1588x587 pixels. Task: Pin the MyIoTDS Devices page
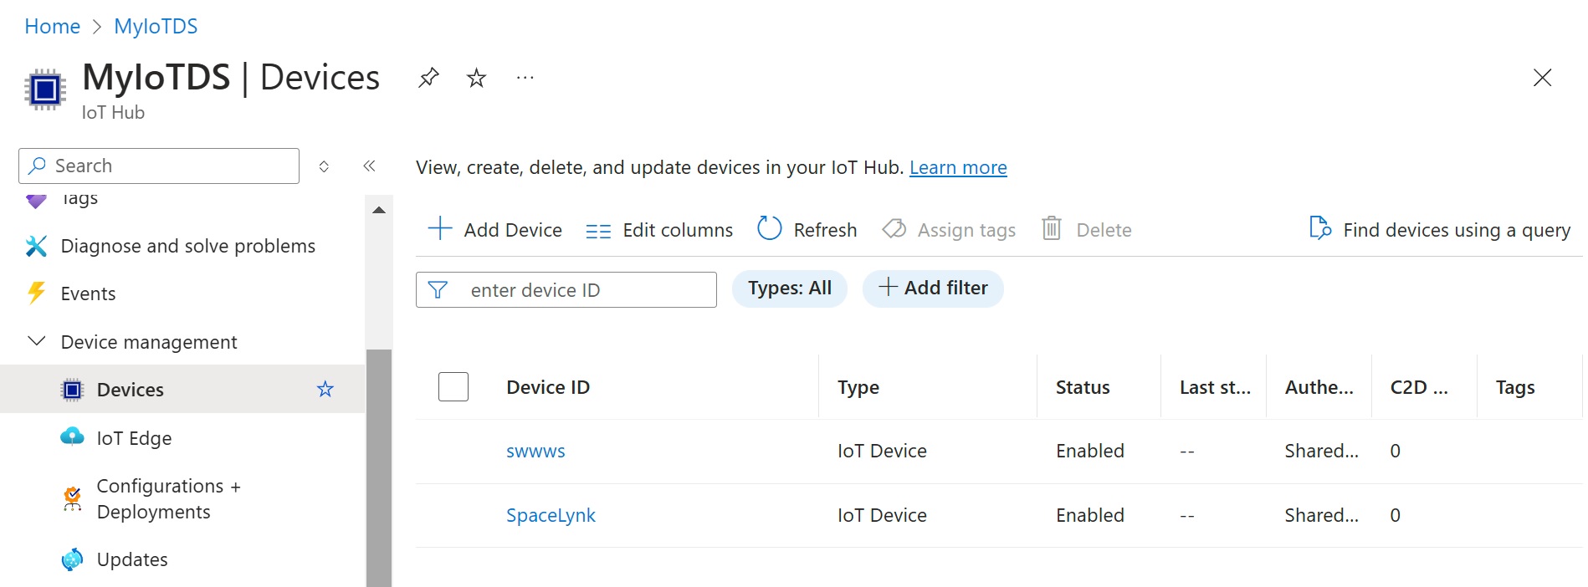[x=428, y=78]
